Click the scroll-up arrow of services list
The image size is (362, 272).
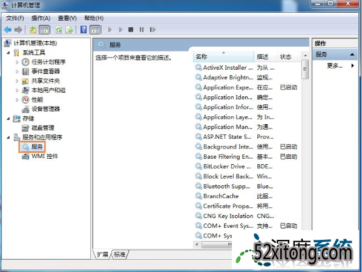(305, 56)
